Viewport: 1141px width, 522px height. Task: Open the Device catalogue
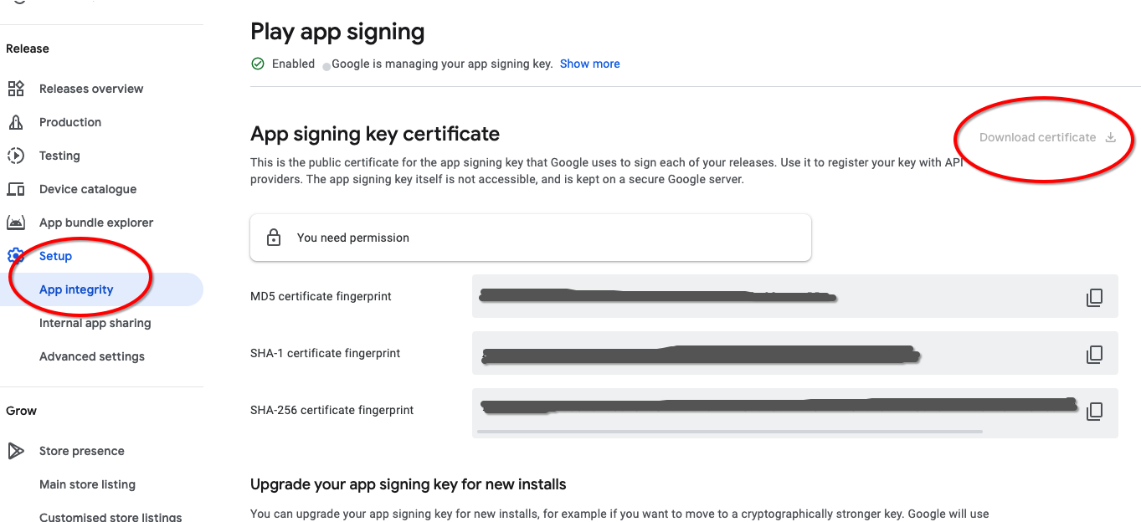87,189
